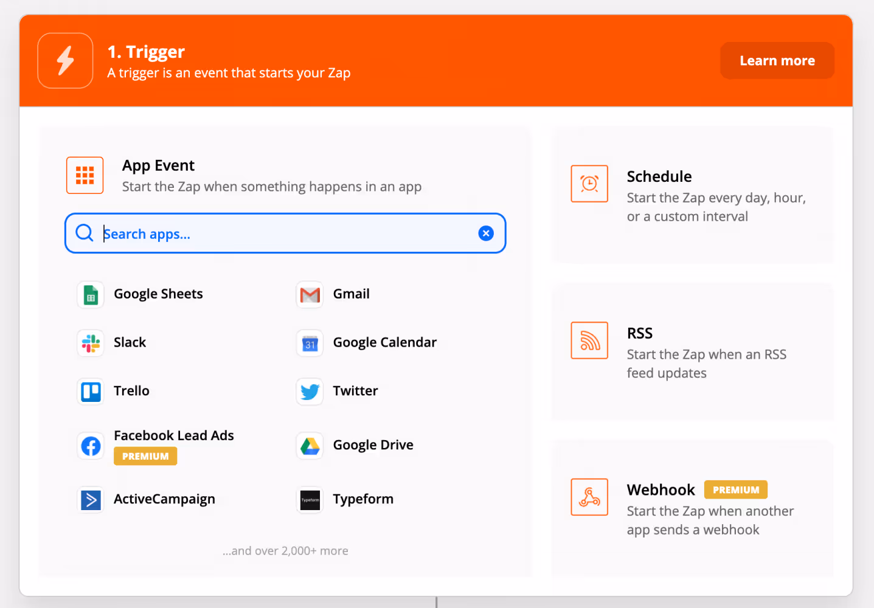This screenshot has height=608, width=874.
Task: Click the Twitter bird icon
Action: 310,392
